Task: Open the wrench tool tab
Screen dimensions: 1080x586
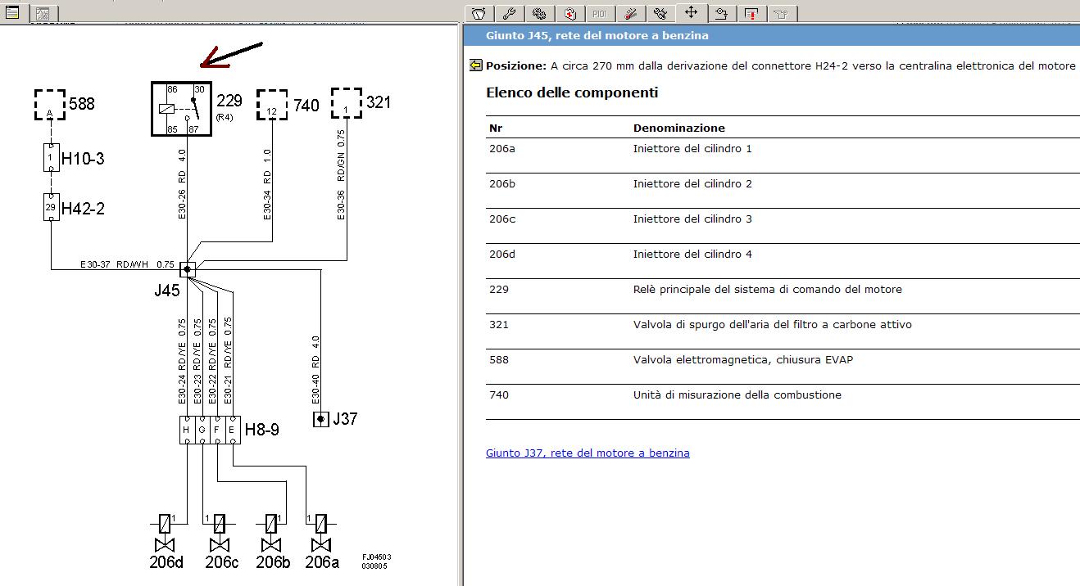Action: pyautogui.click(x=509, y=13)
